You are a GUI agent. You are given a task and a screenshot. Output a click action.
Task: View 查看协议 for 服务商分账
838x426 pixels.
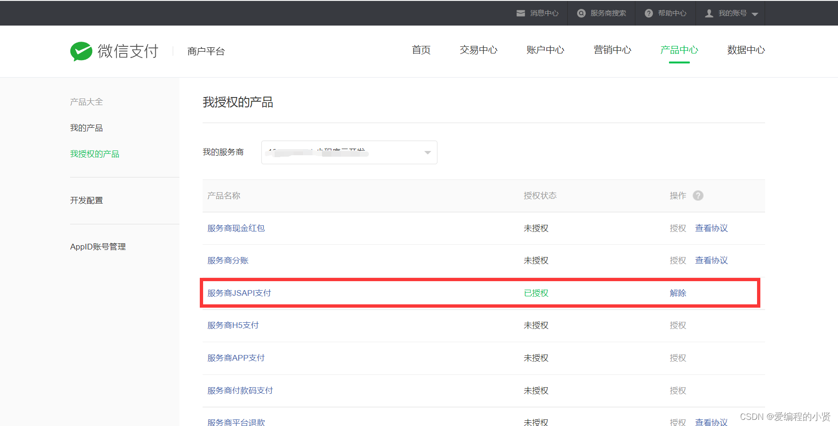click(x=712, y=260)
